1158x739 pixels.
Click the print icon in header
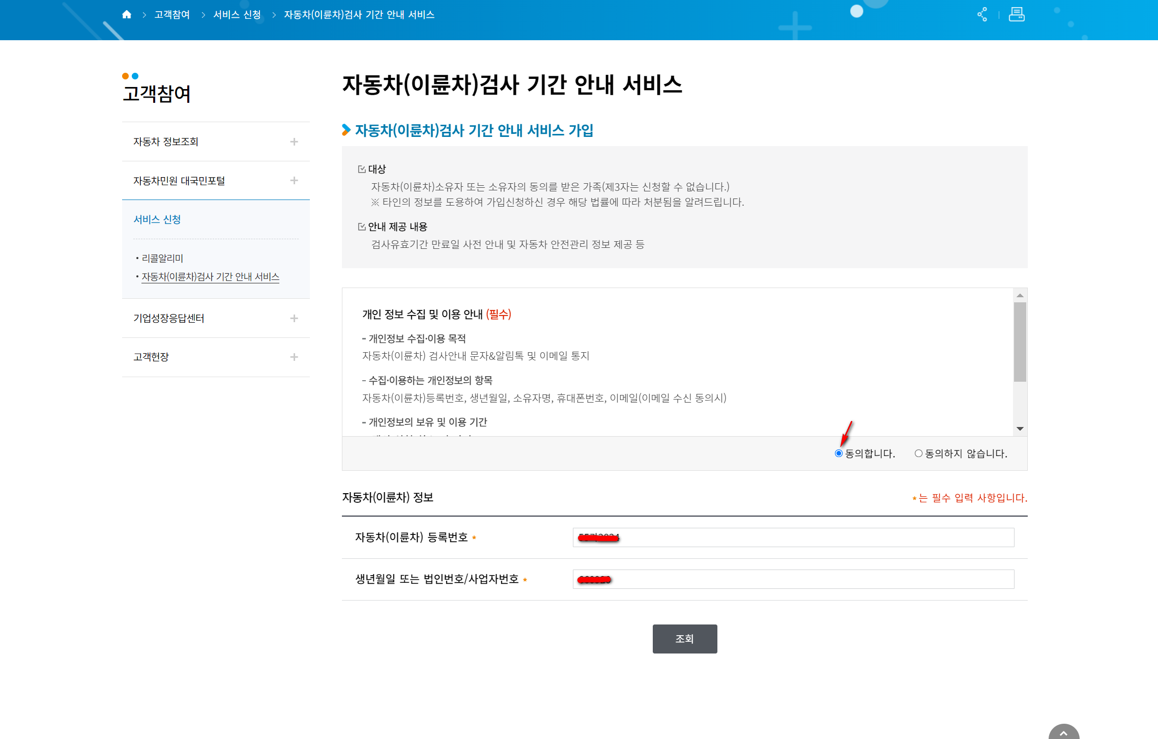[x=1017, y=14]
